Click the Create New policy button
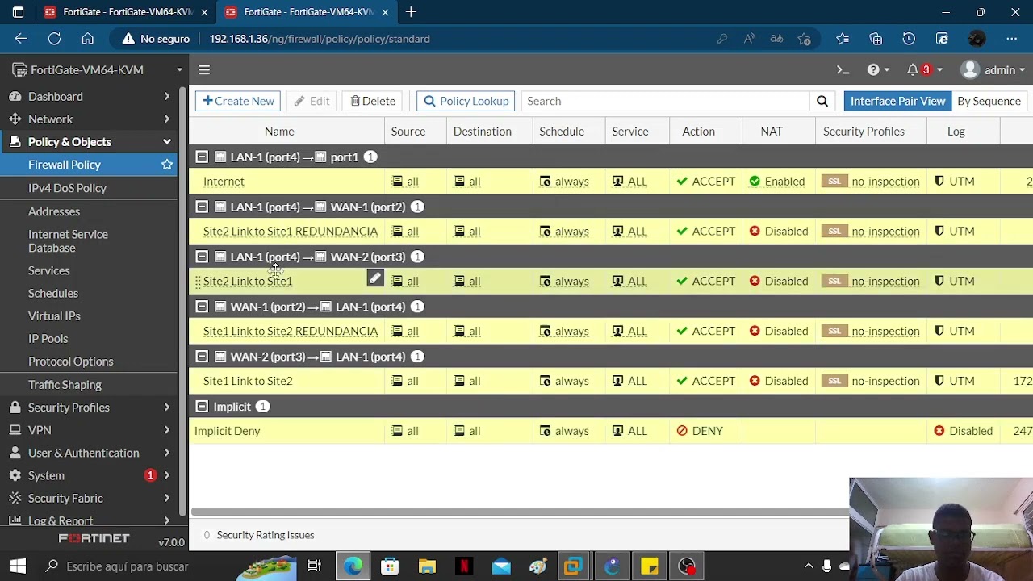The height and width of the screenshot is (581, 1033). [238, 101]
